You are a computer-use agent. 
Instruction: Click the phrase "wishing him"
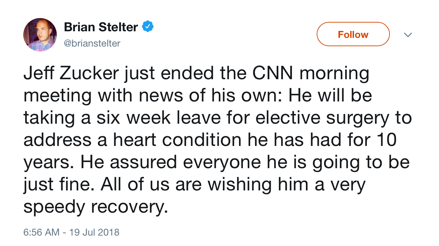click(x=257, y=184)
